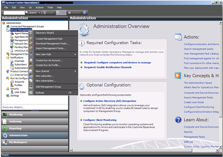Click the Reporting pane icon
Viewport: 223px width, 157px height.
point(5,128)
